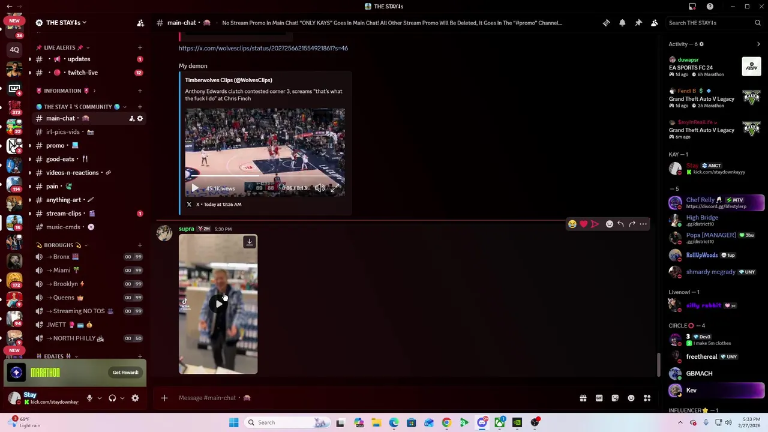Expand the Activity panel chevron
768x432 pixels.
pyautogui.click(x=758, y=44)
